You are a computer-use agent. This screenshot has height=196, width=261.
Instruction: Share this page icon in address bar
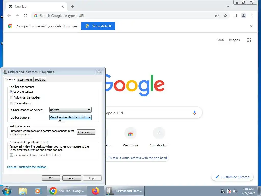pos(217,16)
